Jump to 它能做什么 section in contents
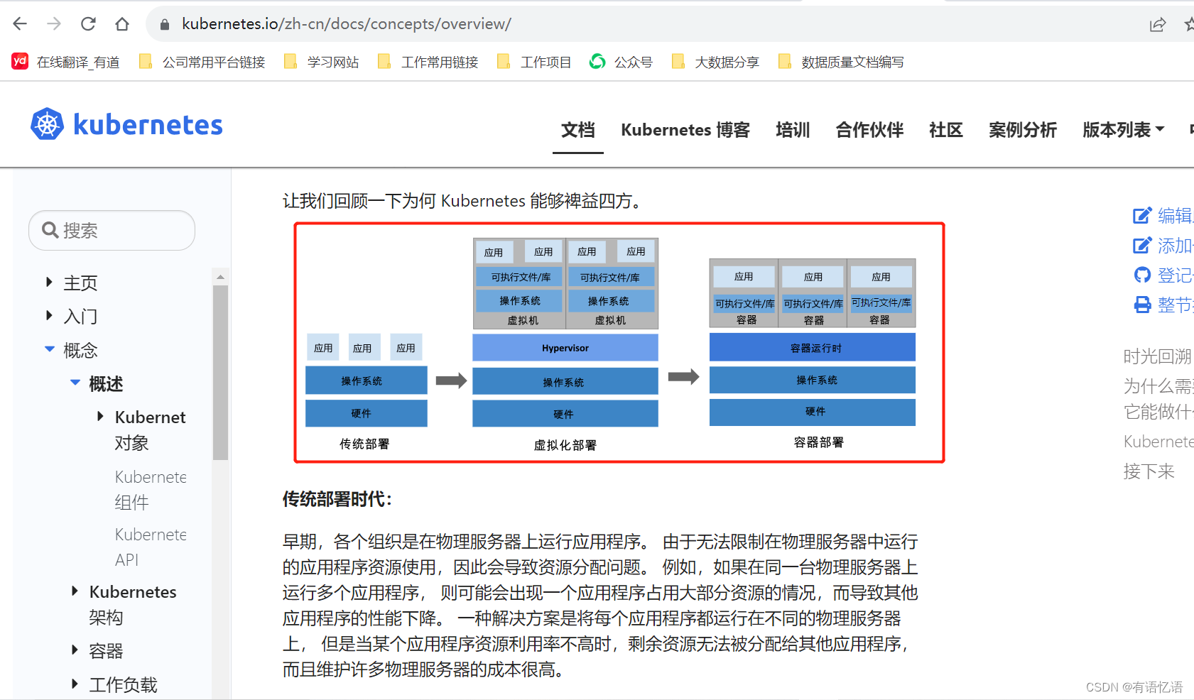1194x700 pixels. pyautogui.click(x=1158, y=412)
